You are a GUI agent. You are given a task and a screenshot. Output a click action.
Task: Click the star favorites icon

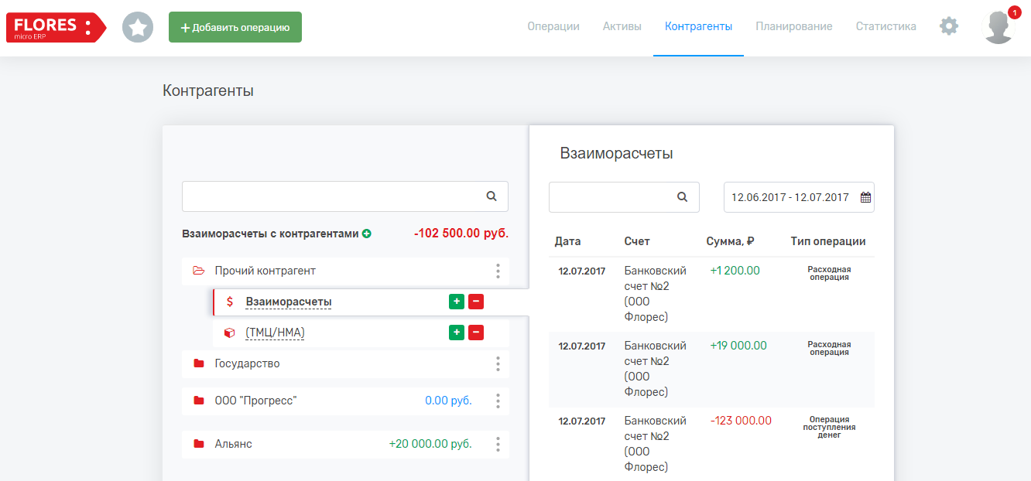[138, 28]
